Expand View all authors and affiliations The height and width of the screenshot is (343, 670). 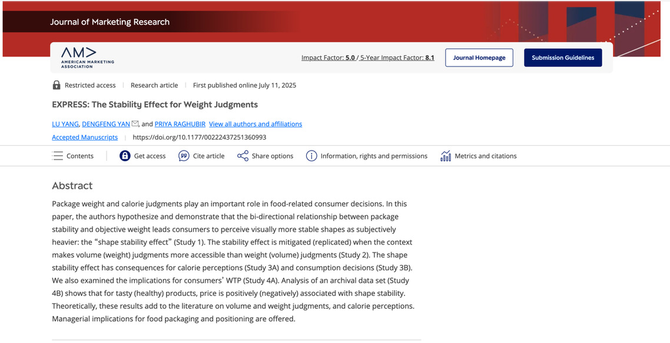click(x=256, y=124)
